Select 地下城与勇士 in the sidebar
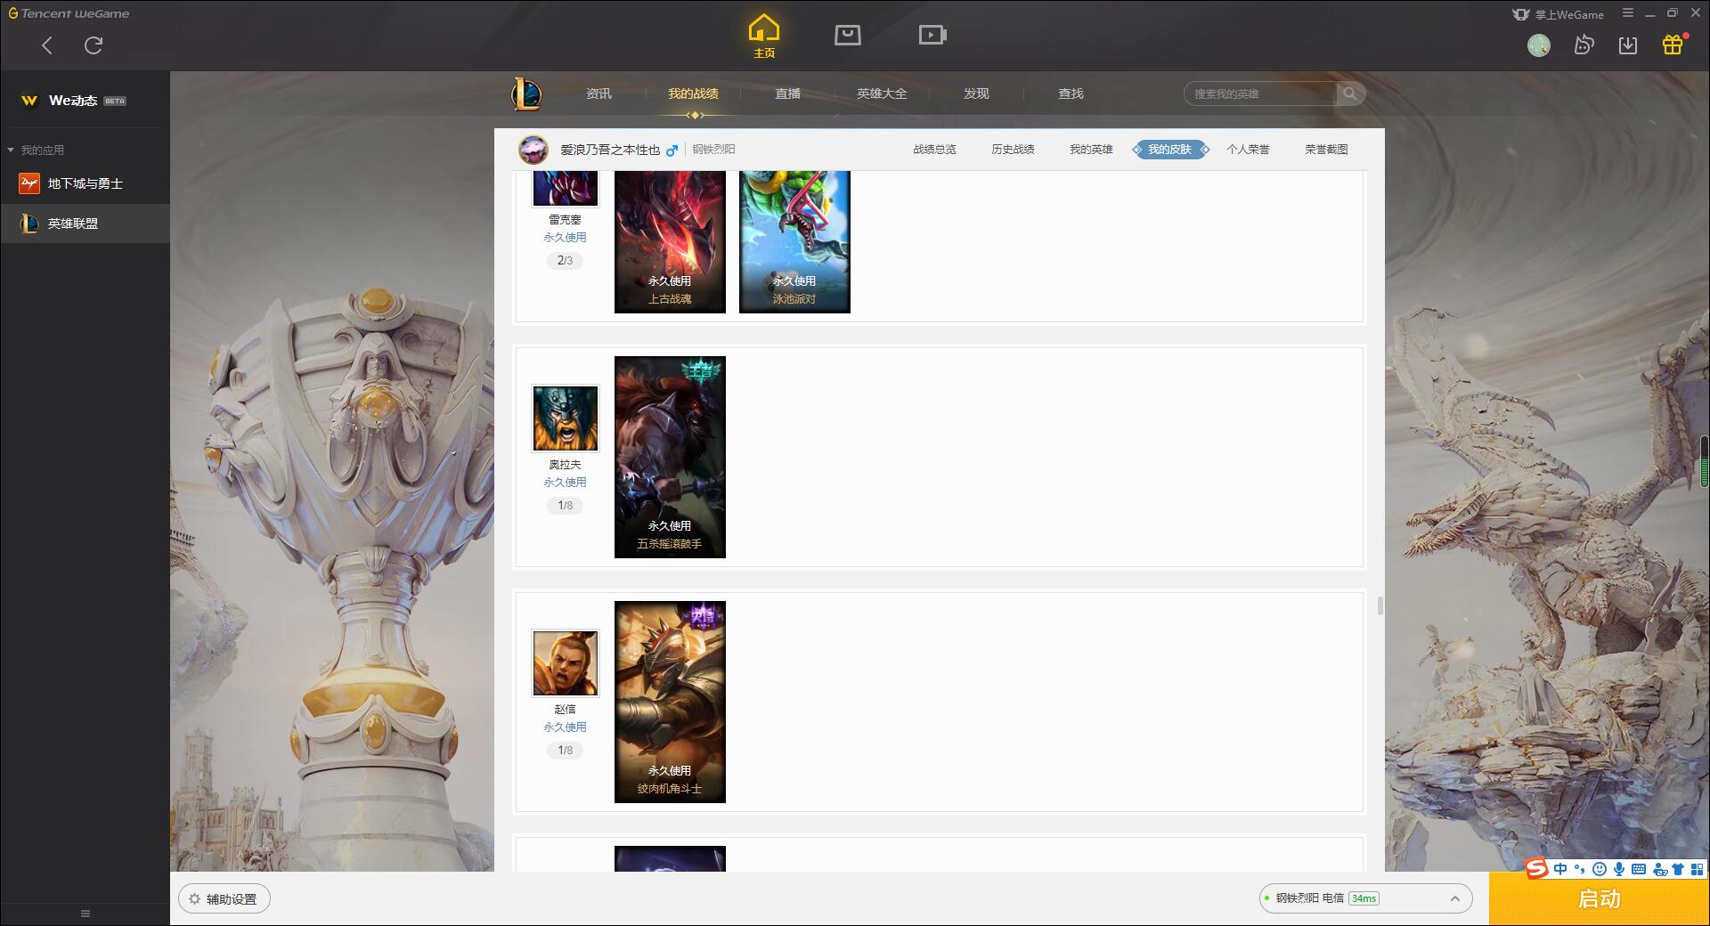 coord(85,183)
